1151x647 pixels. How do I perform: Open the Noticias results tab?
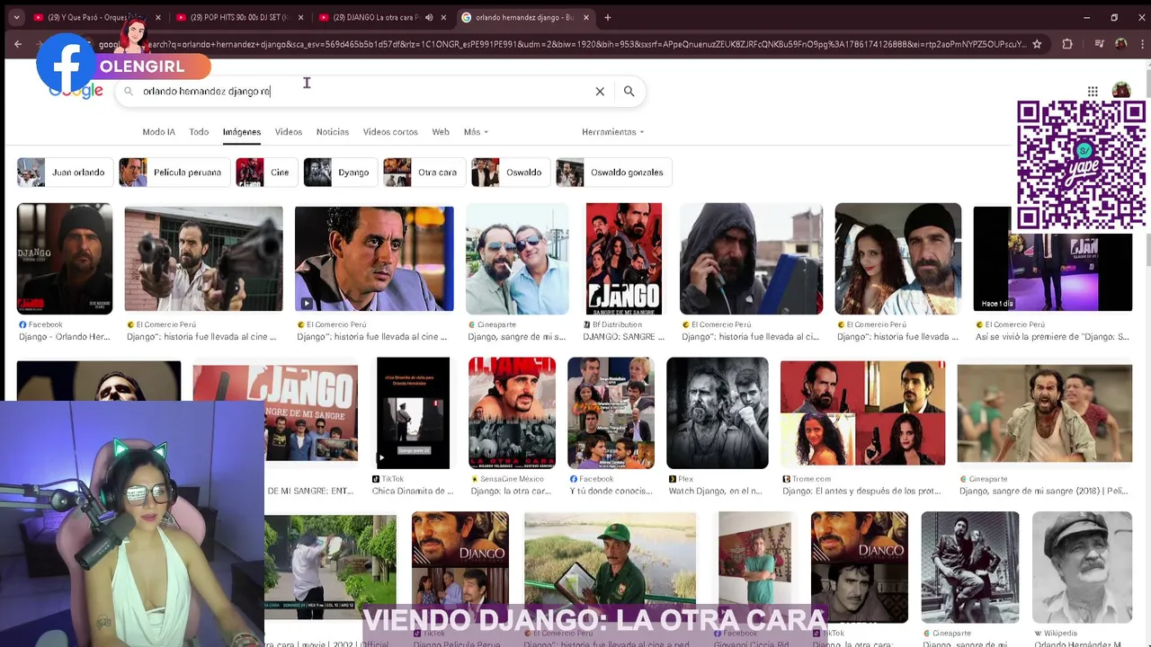333,132
